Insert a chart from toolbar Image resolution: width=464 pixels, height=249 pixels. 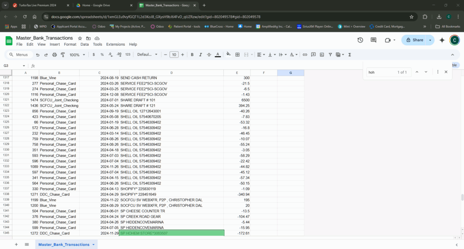(322, 55)
